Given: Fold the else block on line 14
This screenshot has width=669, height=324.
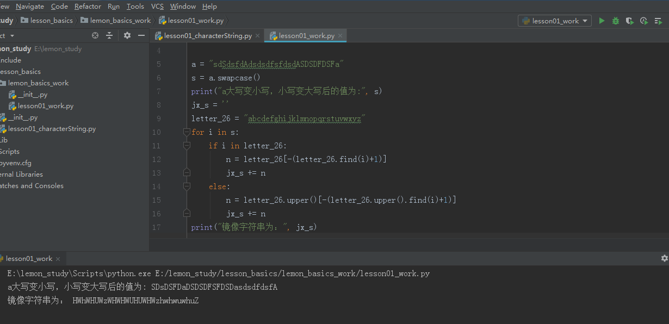Looking at the screenshot, I should [x=187, y=186].
